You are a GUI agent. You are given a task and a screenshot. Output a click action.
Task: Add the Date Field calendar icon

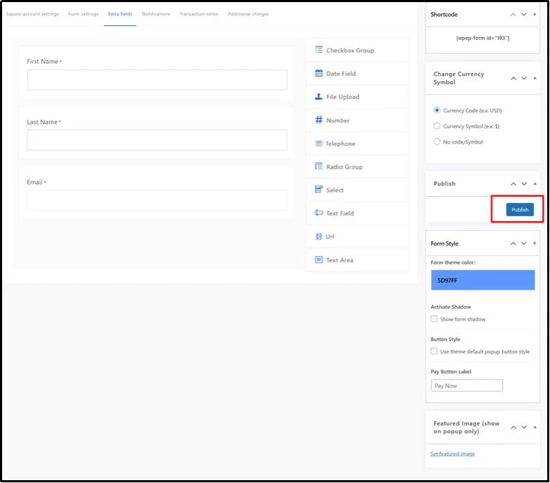click(319, 73)
